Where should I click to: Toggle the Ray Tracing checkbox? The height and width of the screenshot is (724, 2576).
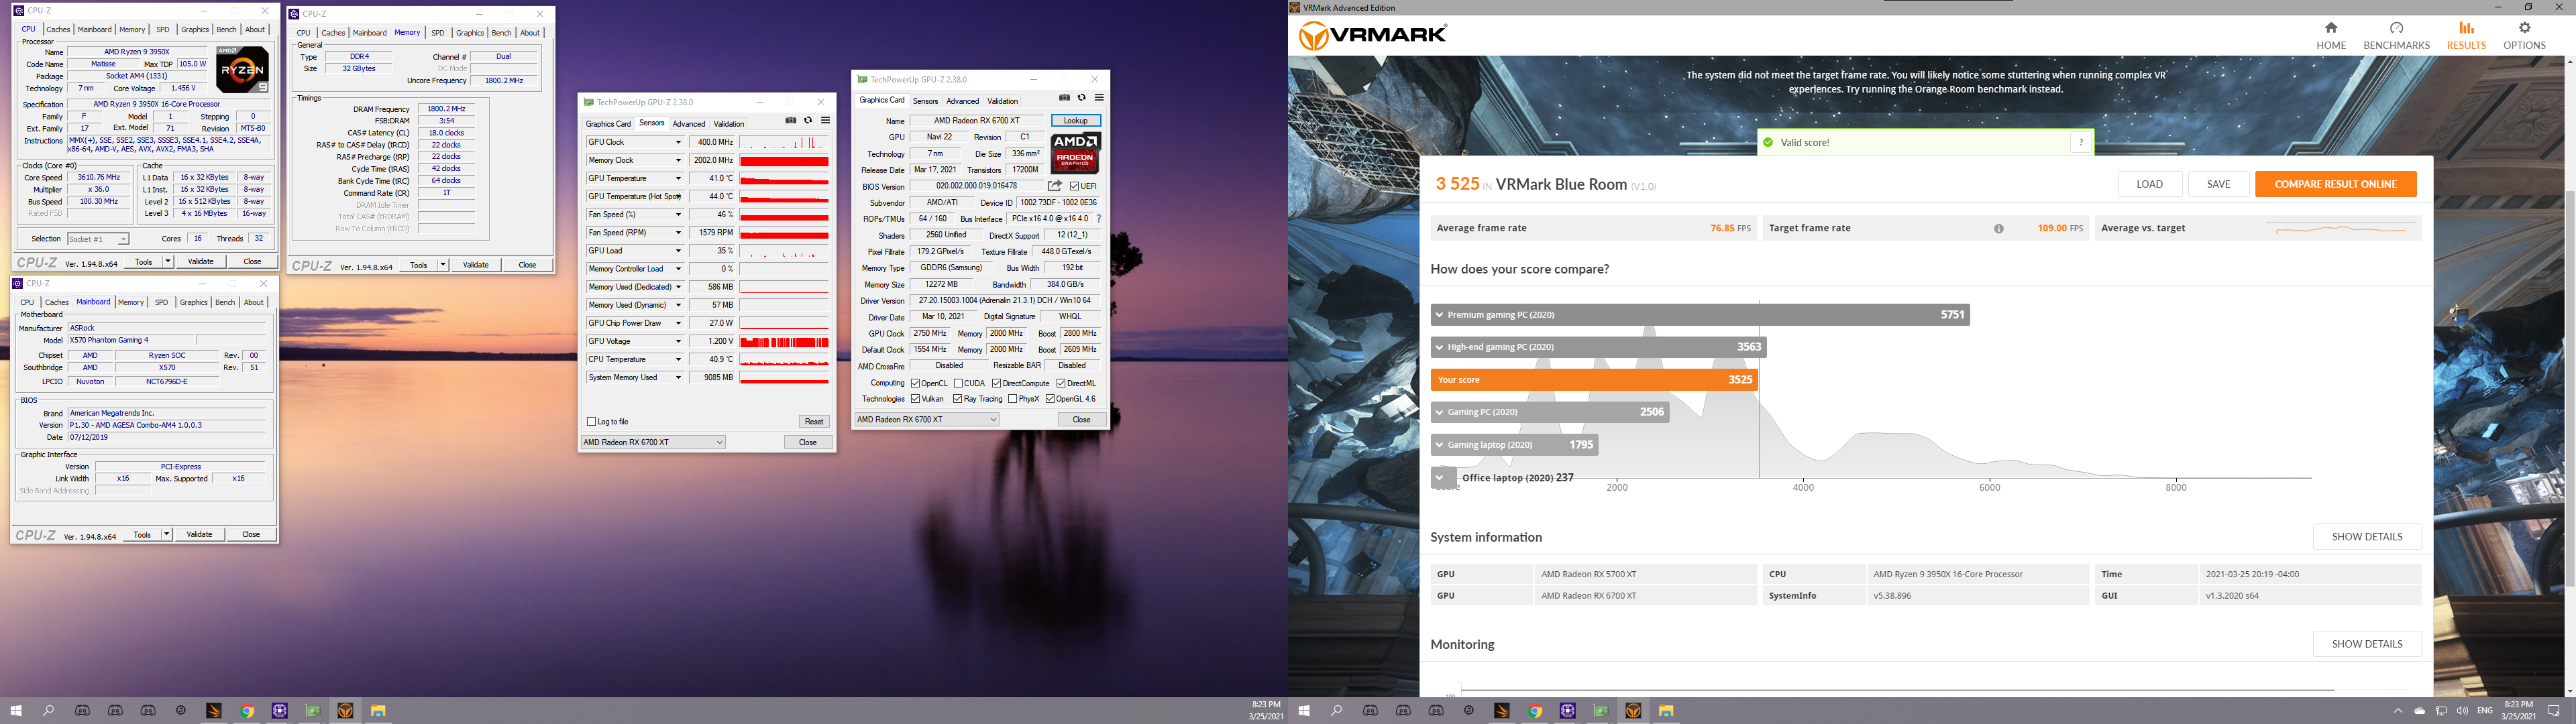pos(957,399)
